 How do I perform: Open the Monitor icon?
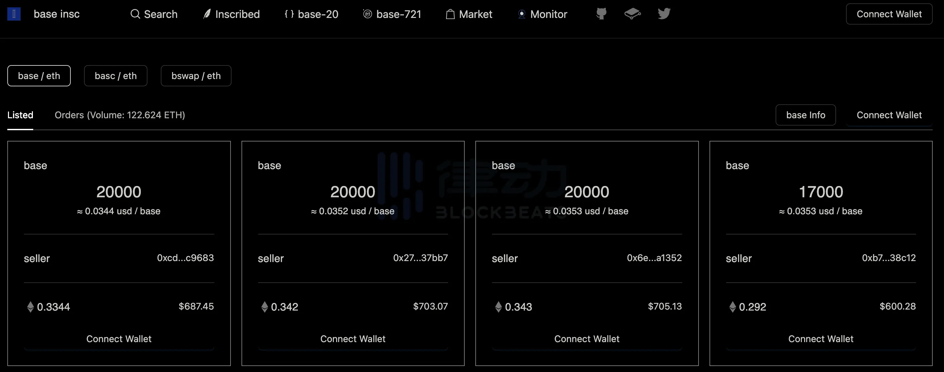pos(519,13)
